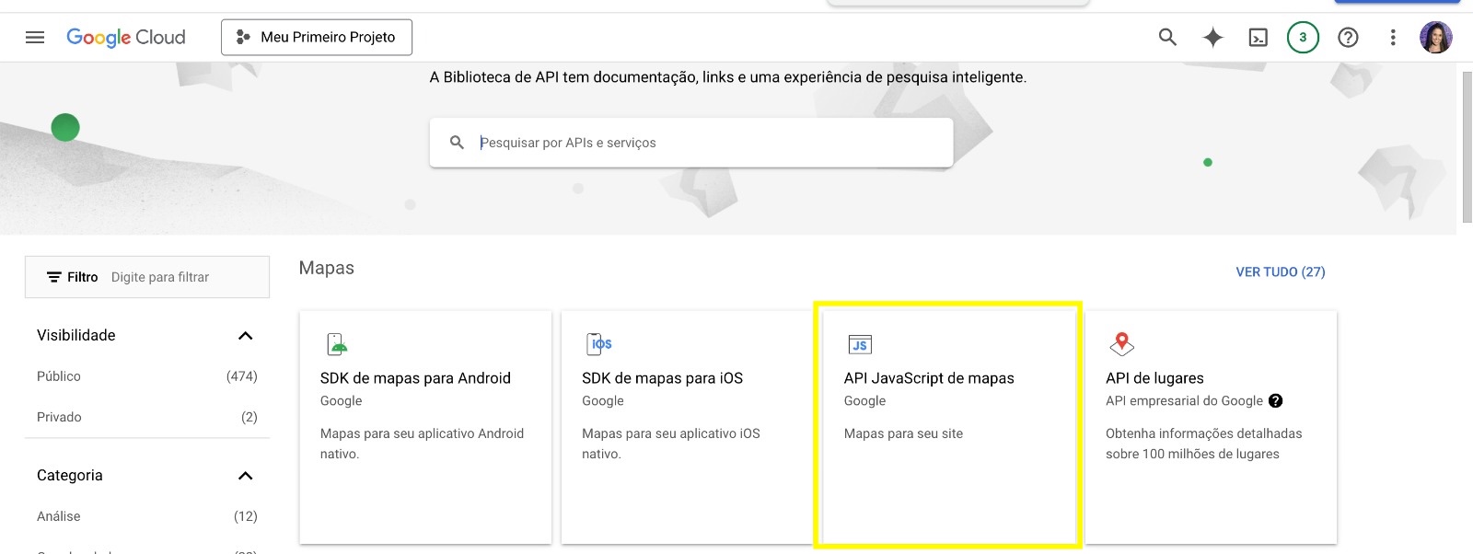Click VER TUDO (27) link
This screenshot has width=1473, height=554.
(1281, 272)
